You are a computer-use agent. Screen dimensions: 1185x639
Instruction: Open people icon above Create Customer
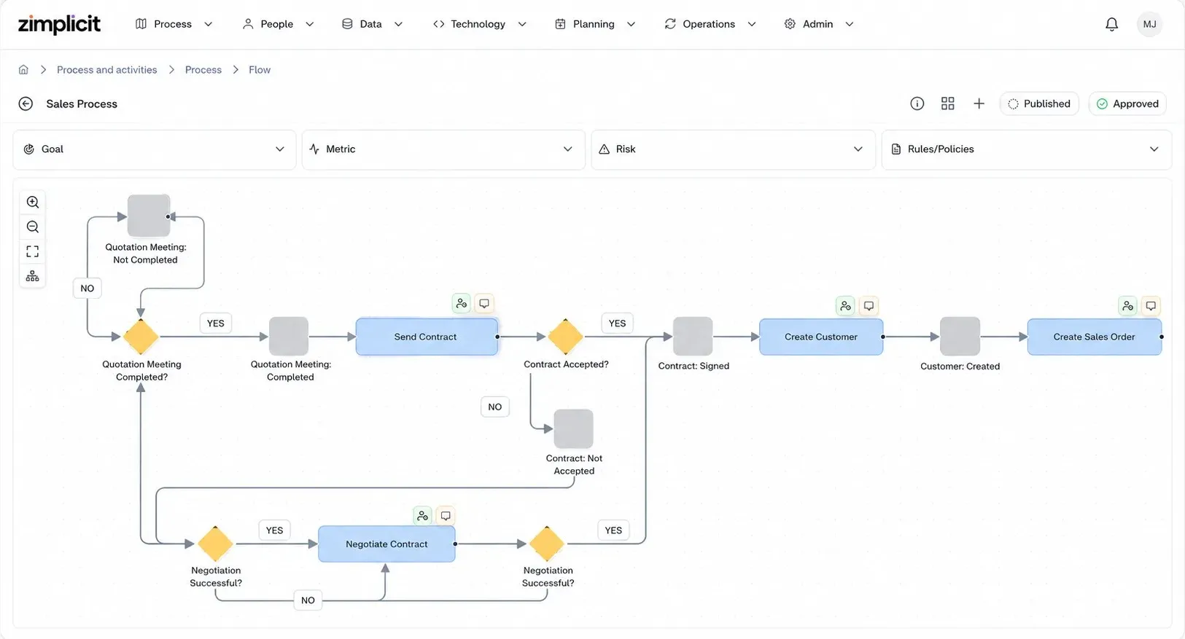(x=845, y=306)
